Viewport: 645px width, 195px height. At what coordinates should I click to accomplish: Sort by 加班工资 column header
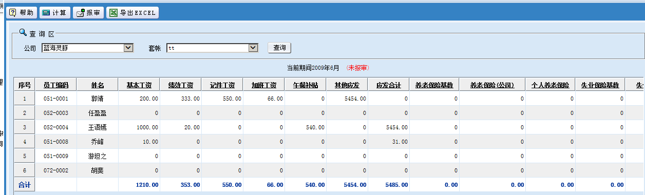pos(264,85)
